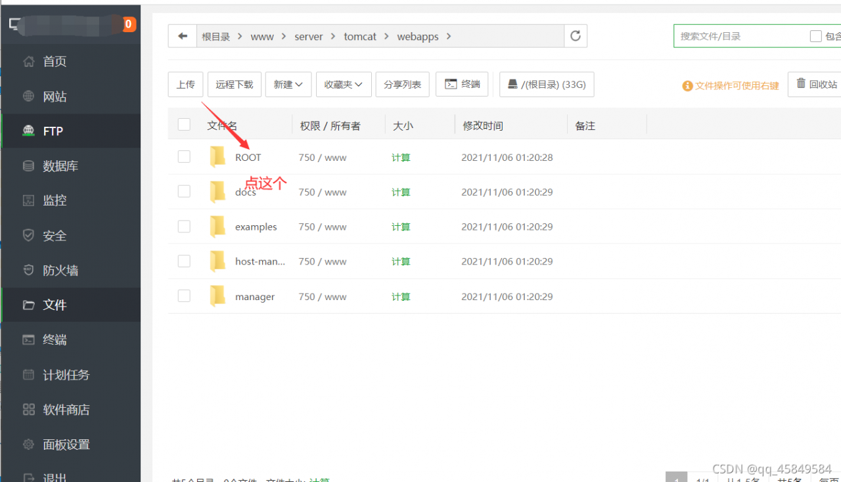Click 计算 size link for docs

(x=401, y=192)
